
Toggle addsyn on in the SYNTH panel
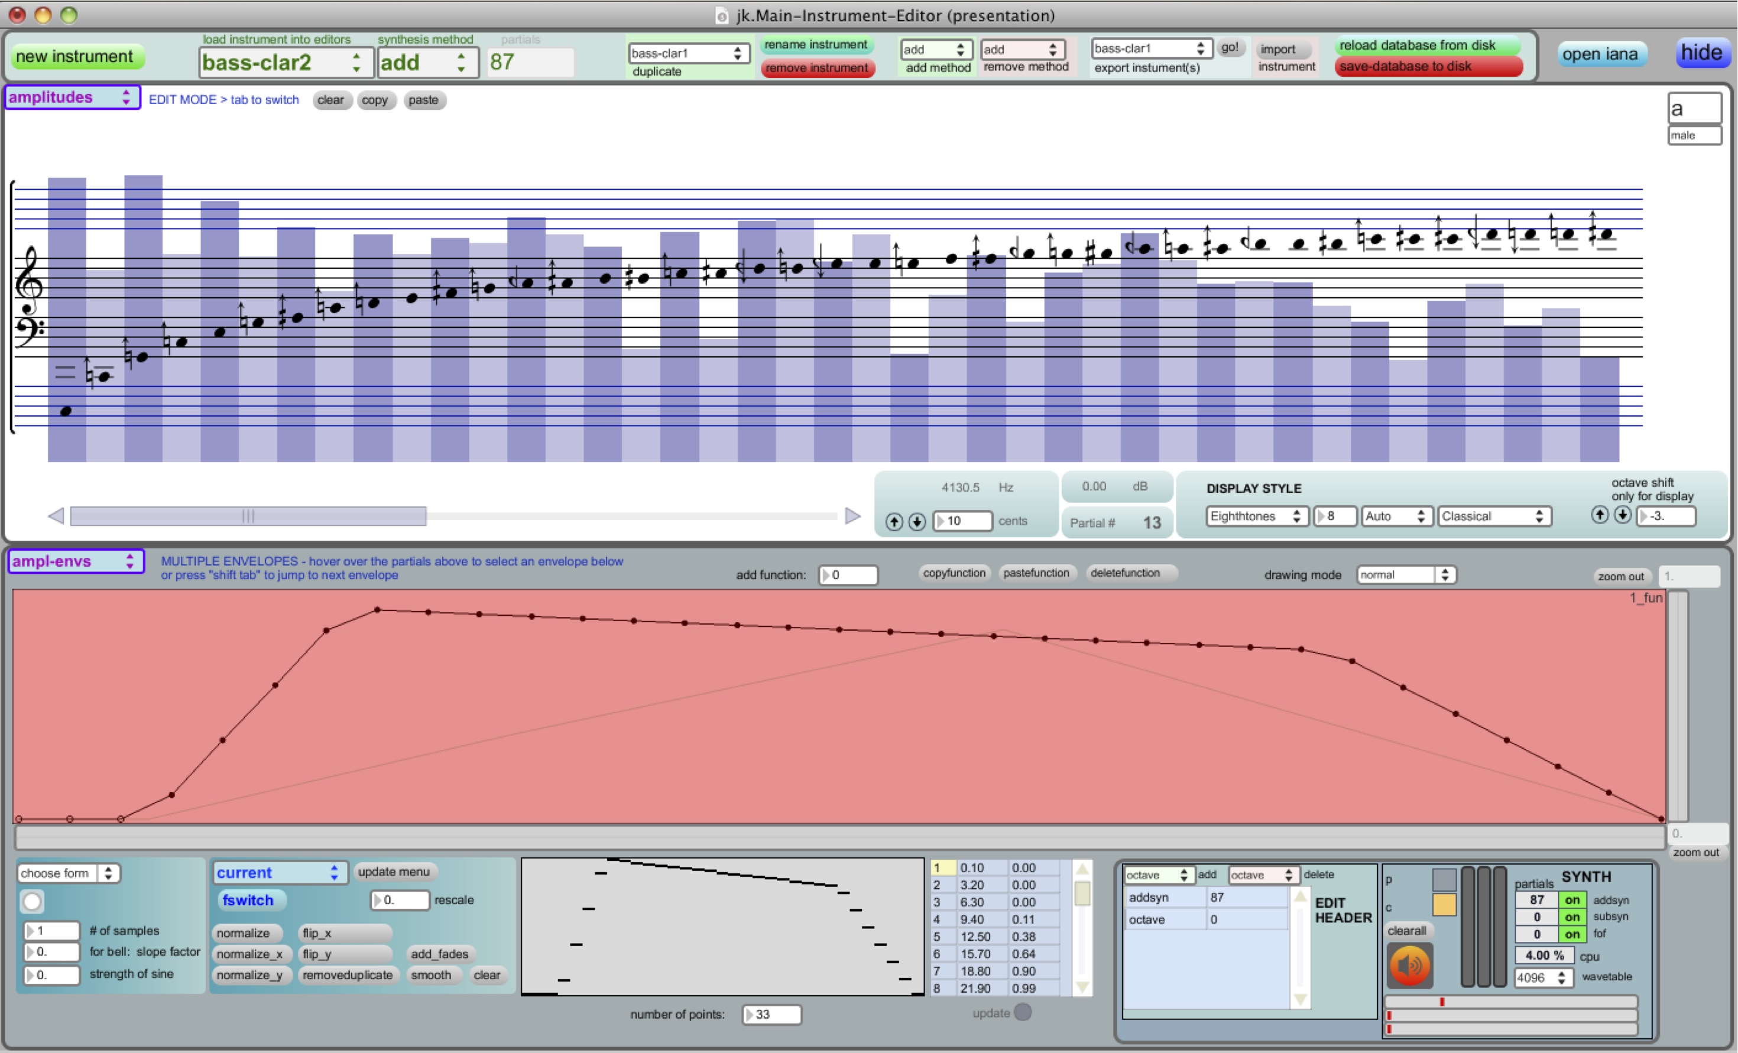1572,900
